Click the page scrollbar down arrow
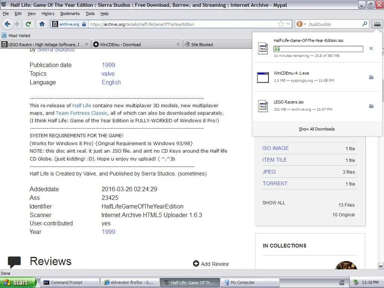384x288 pixels. click(381, 266)
